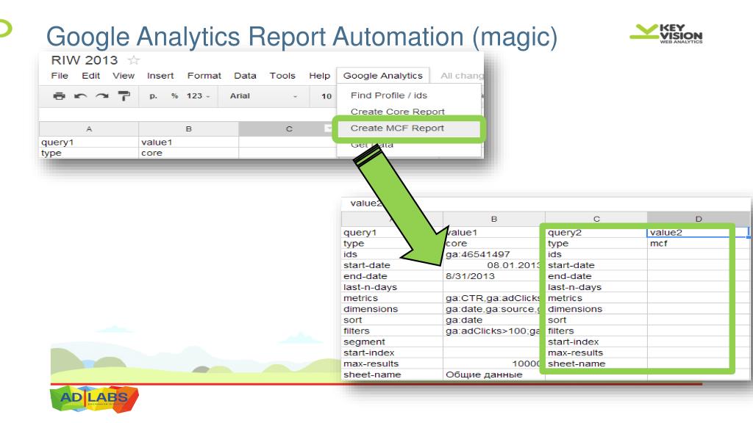Viewport: 753px width, 423px height.
Task: Click cell 'ga:CTR,ga:adClicks' metrics value
Action: pos(493,298)
